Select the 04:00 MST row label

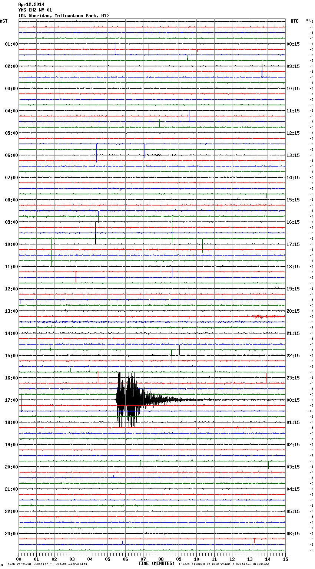point(11,111)
